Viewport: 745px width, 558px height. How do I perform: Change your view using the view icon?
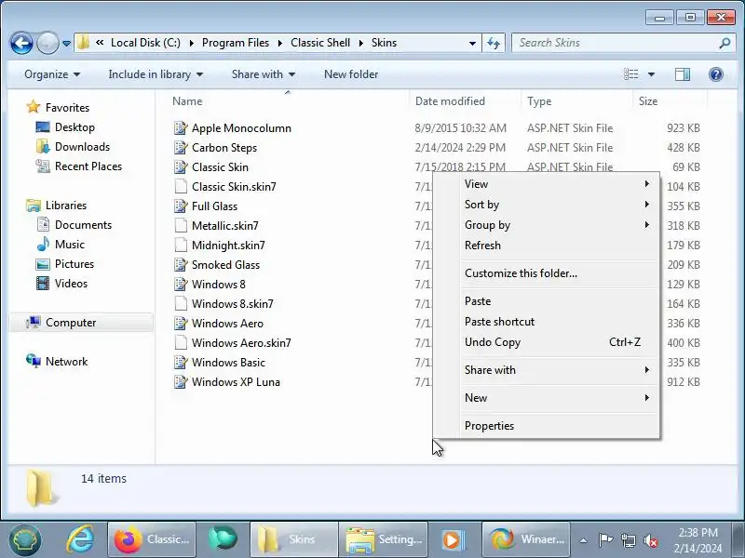pyautogui.click(x=631, y=74)
